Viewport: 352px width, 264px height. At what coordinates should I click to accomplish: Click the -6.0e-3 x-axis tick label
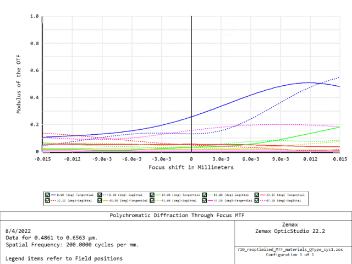pos(132,159)
